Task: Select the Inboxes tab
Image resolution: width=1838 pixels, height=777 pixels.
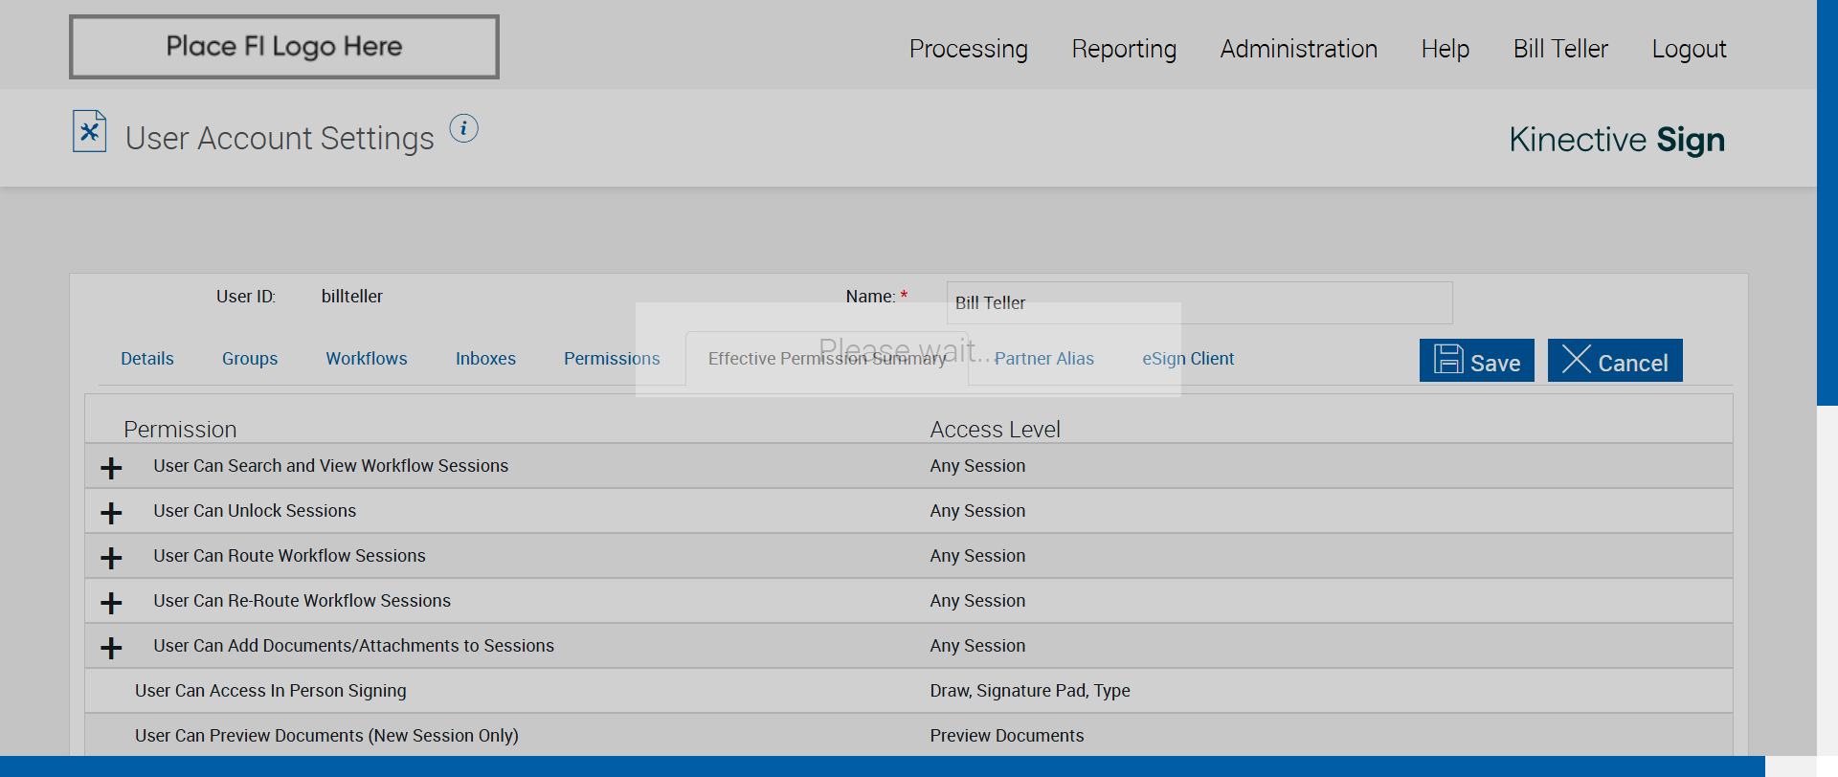Action: [485, 359]
